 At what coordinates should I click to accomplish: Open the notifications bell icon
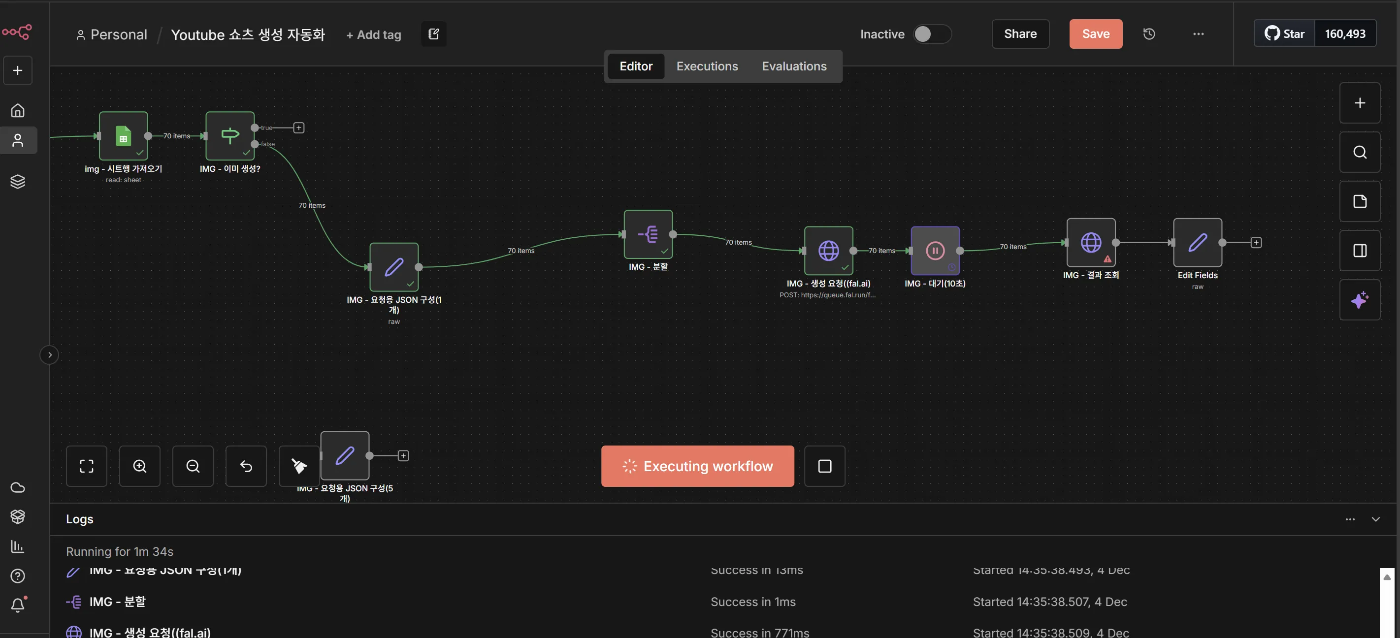point(18,605)
